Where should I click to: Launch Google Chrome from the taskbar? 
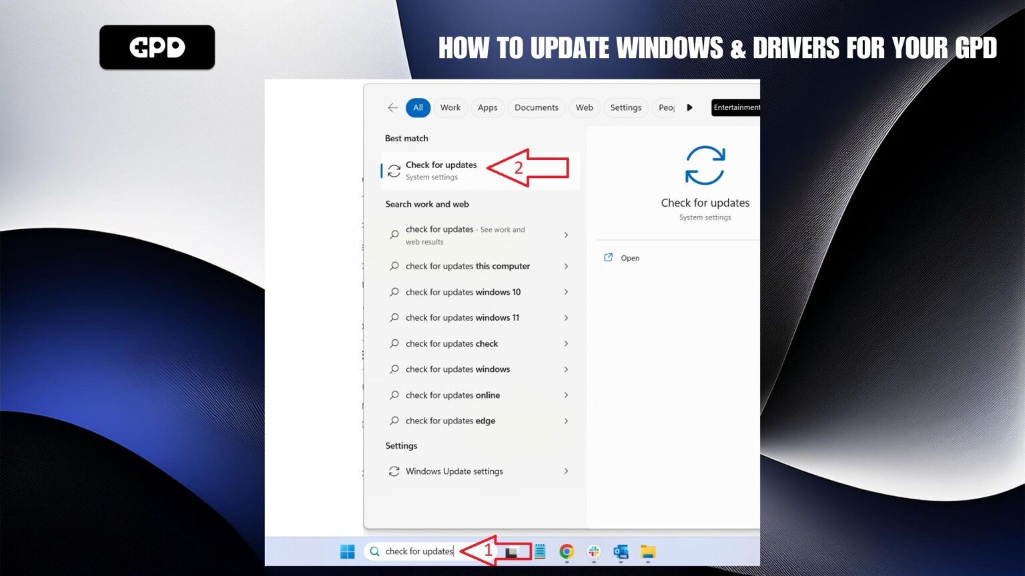[x=566, y=553]
